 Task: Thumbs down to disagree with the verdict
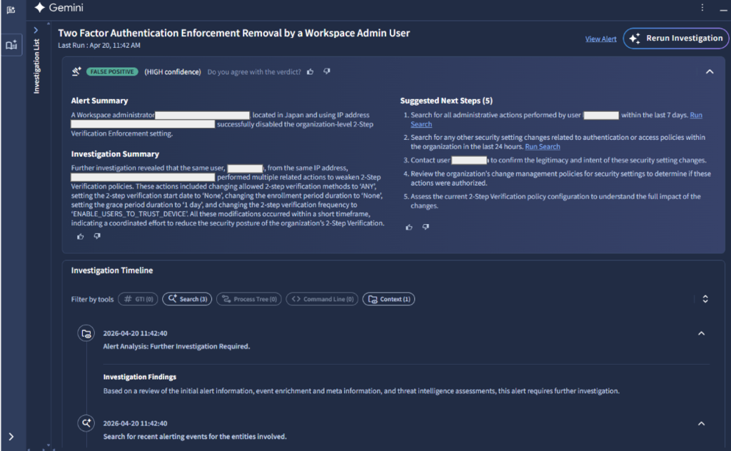tap(327, 71)
